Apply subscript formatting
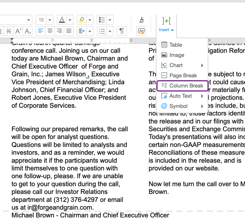This screenshot has height=222, width=245. 28,31
